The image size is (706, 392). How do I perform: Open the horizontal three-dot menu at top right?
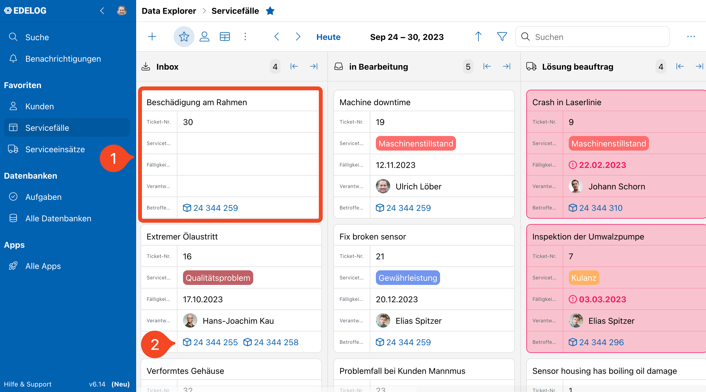[691, 37]
